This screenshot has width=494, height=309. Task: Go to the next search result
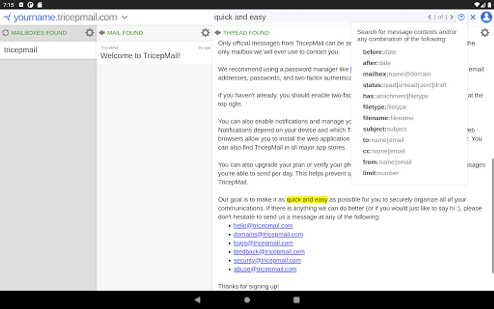coord(451,17)
